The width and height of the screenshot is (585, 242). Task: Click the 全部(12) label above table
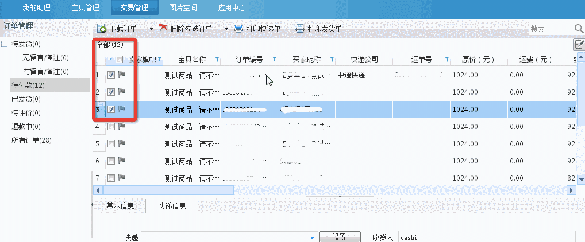(x=110, y=45)
